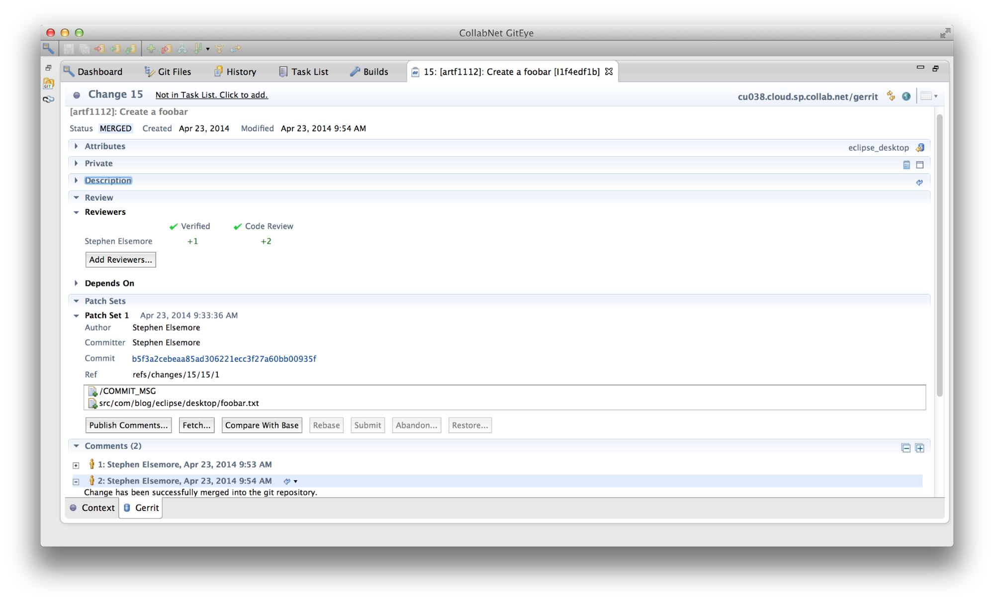Click the synchronize toolbar icon
Screen dimensions: 994x603
pos(236,49)
